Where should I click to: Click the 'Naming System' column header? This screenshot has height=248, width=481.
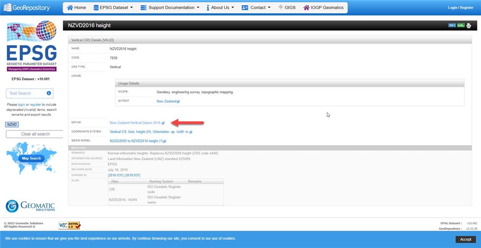(161, 181)
